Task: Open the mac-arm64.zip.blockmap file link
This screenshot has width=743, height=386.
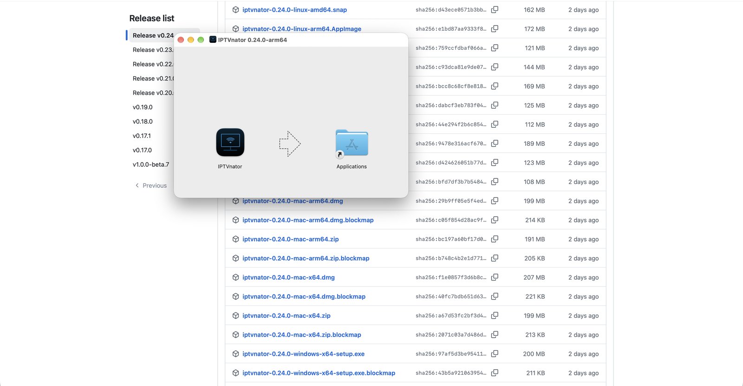Action: click(x=306, y=258)
